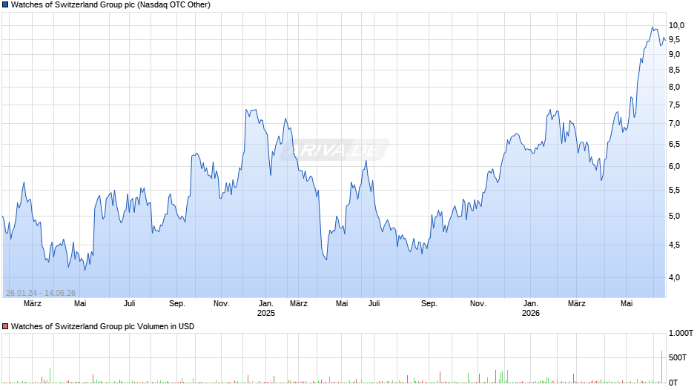
Task: Click the '9,0' price axis label
Action: [674, 54]
